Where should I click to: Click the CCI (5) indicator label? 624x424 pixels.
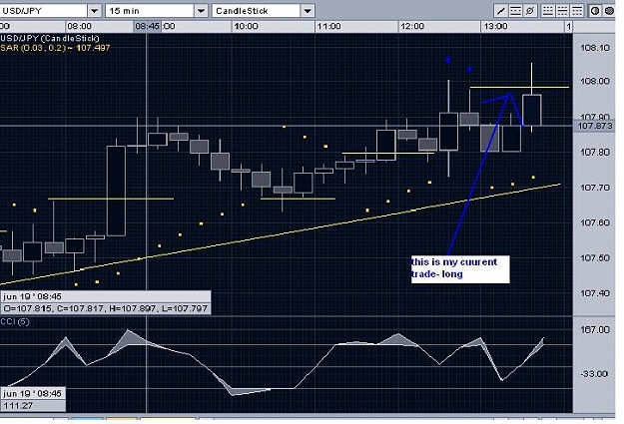point(15,321)
